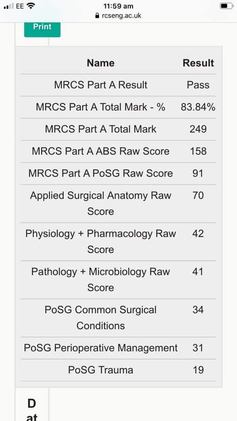This screenshot has height=421, width=237.
Task: Tap PoSG Perioperative Management label
Action: (101, 348)
